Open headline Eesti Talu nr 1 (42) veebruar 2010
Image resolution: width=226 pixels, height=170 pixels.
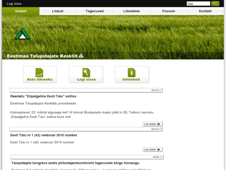coord(44,135)
